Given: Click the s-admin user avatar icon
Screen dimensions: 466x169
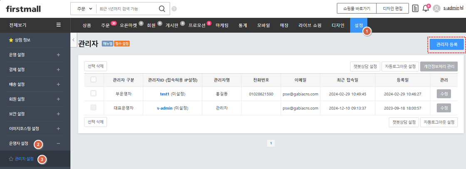Looking at the screenshot, I should 436,9.
